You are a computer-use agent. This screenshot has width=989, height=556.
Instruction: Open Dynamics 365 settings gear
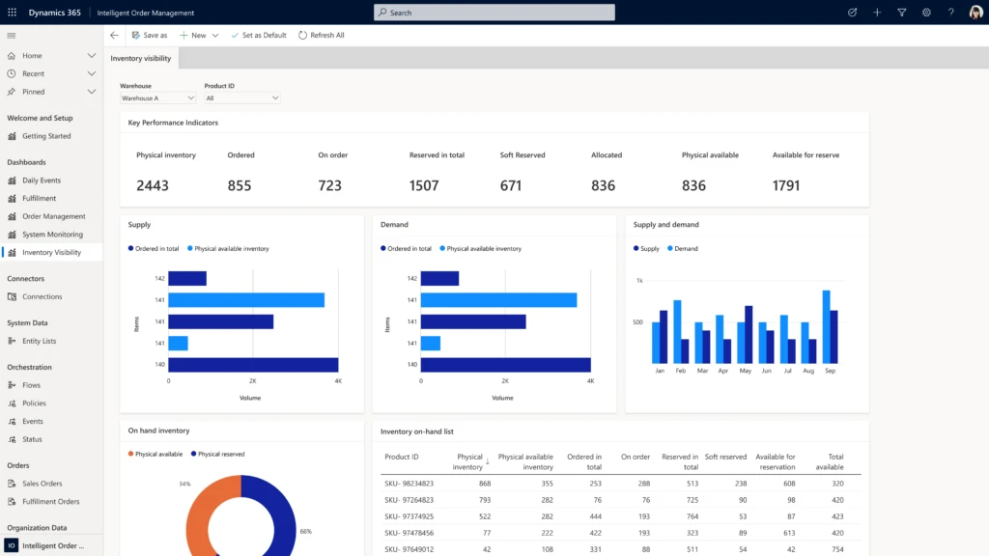pyautogui.click(x=927, y=13)
